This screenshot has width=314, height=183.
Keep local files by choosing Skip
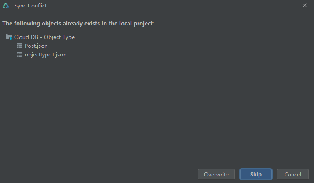tap(256, 174)
